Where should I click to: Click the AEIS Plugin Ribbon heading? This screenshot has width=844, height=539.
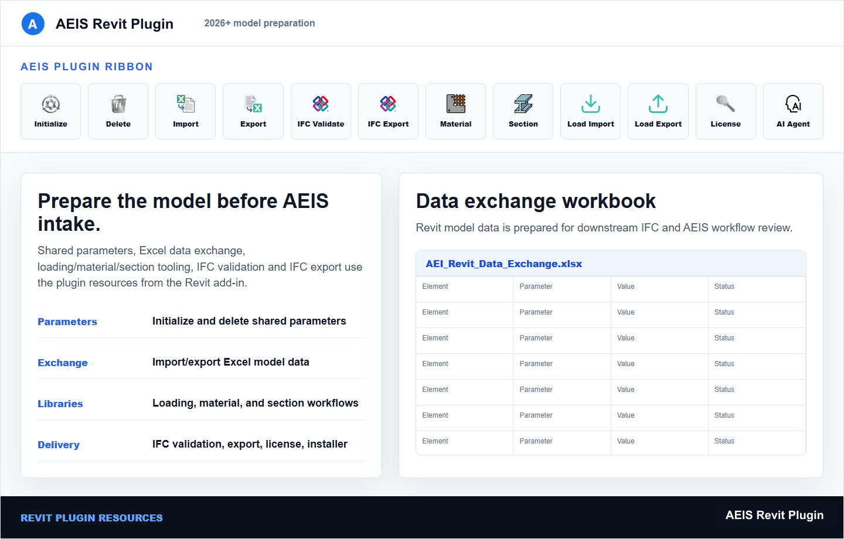click(x=87, y=67)
